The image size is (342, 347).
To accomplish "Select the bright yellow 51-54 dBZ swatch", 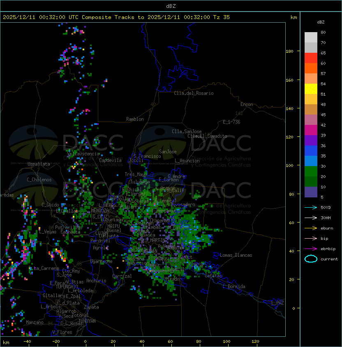I will (x=311, y=89).
